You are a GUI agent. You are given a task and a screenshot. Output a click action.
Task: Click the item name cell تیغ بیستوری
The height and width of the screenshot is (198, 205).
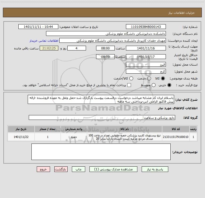click(125, 137)
